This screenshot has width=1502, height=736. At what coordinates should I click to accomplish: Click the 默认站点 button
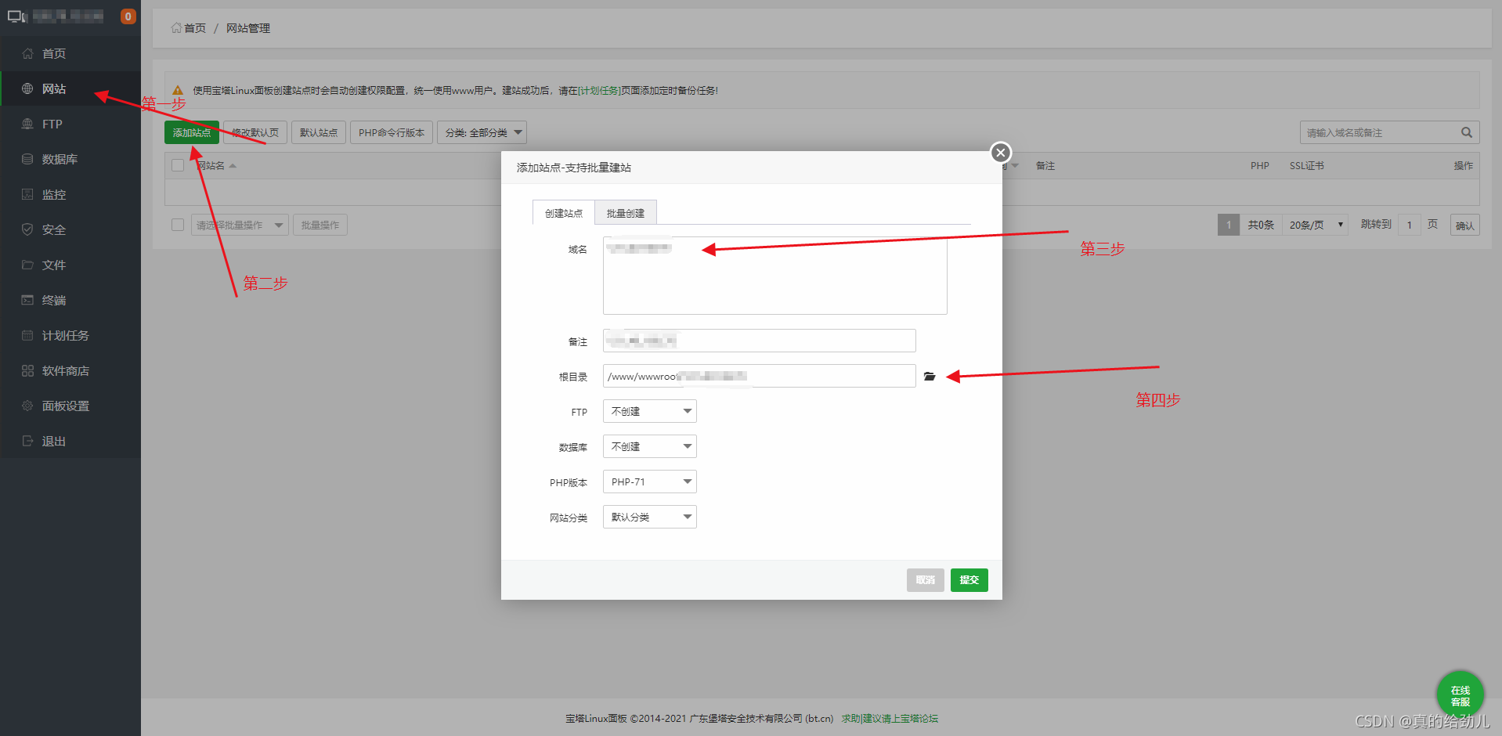(319, 132)
